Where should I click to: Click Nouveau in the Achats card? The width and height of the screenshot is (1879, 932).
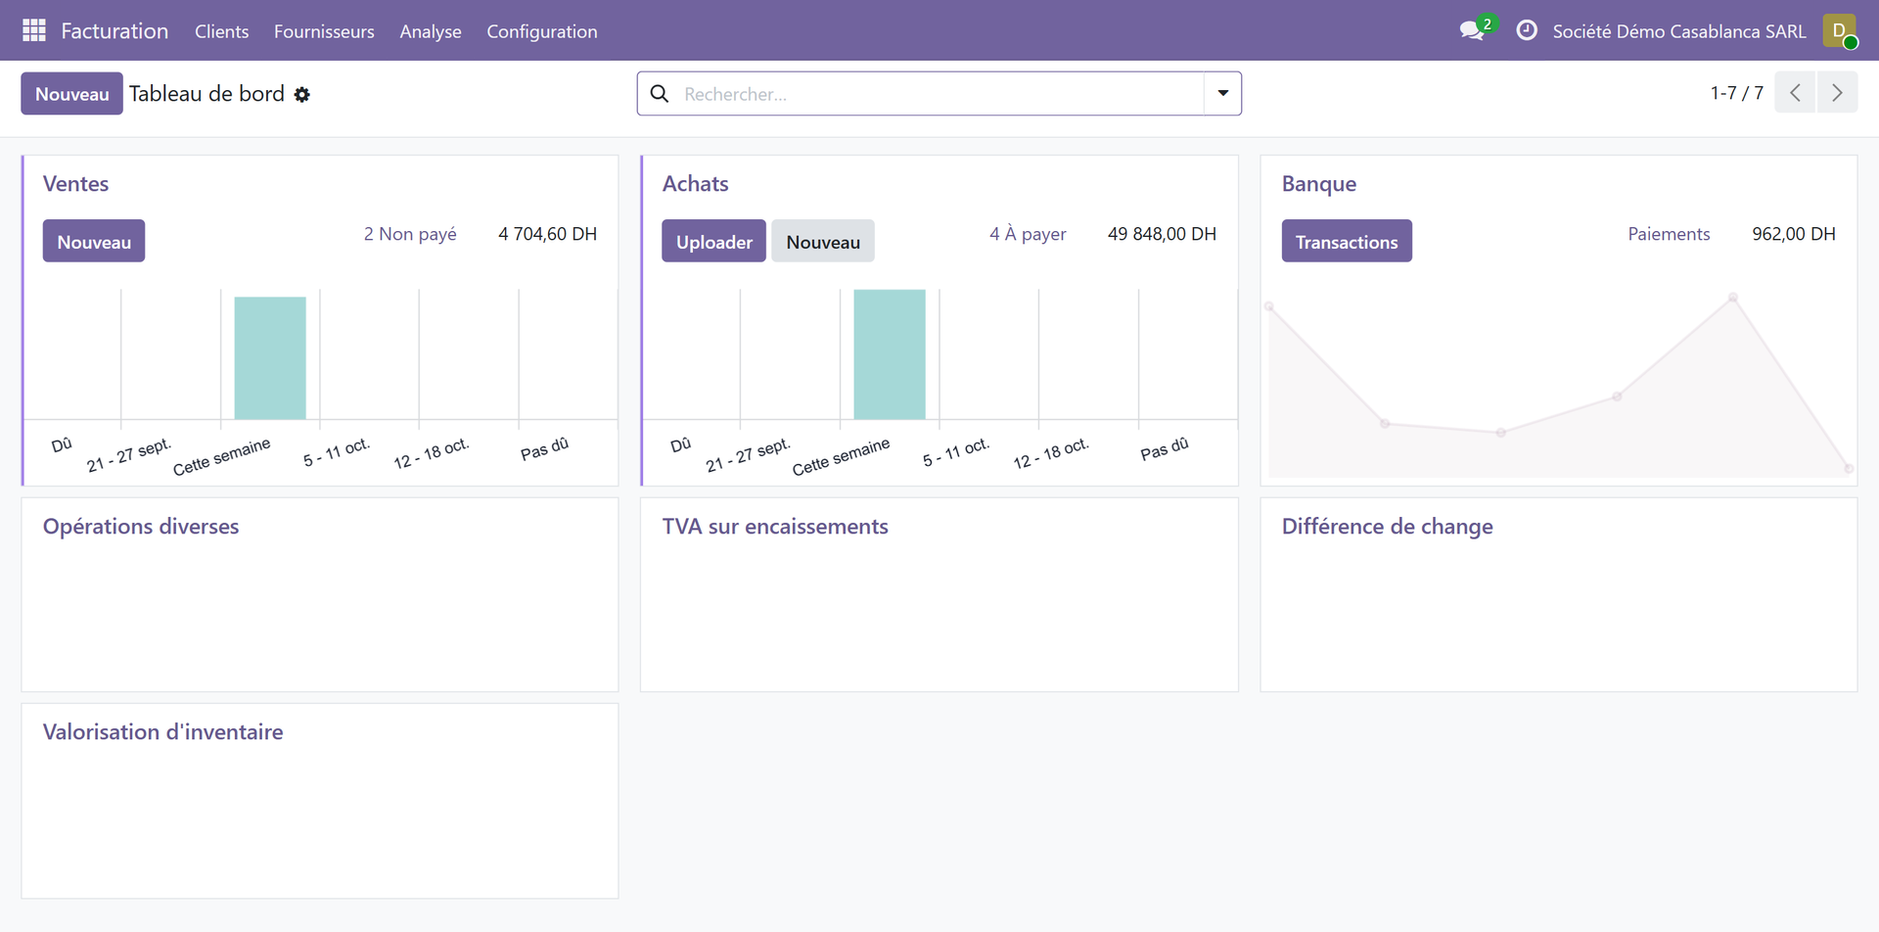point(823,241)
